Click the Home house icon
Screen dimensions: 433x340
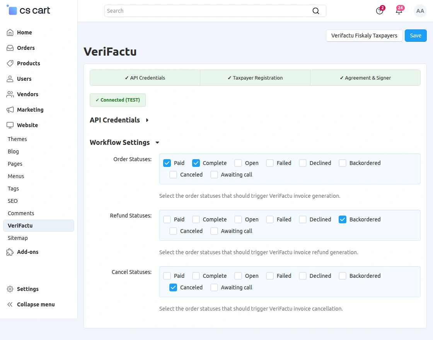pyautogui.click(x=10, y=32)
